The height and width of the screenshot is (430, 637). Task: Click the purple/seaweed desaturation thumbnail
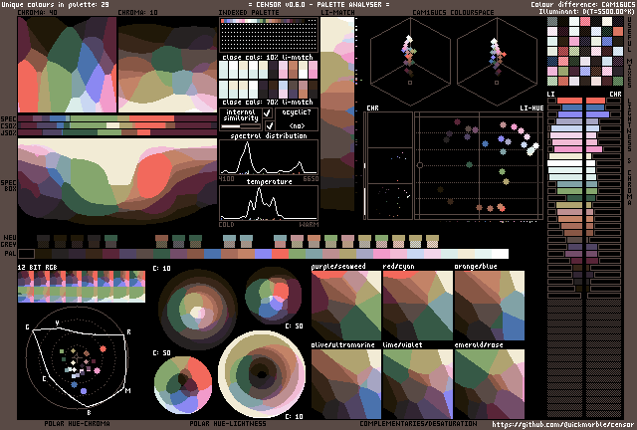[345, 305]
